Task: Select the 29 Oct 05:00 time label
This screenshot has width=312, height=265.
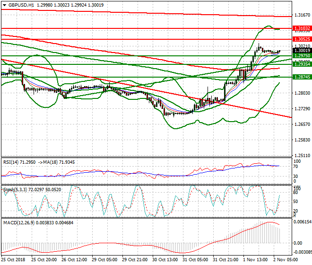Action: click(104, 260)
